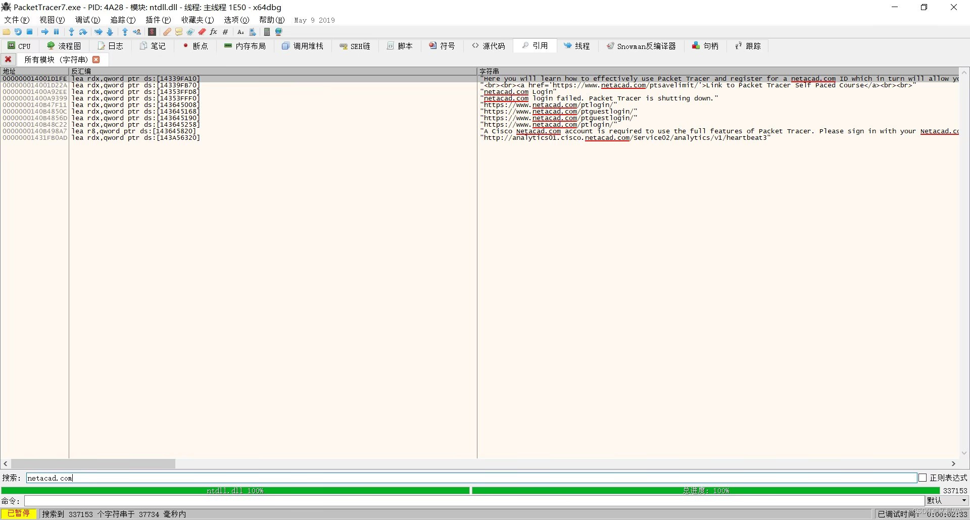The height and width of the screenshot is (520, 970).
Task: Switch to the Snowman反编译器 tab
Action: (x=641, y=46)
